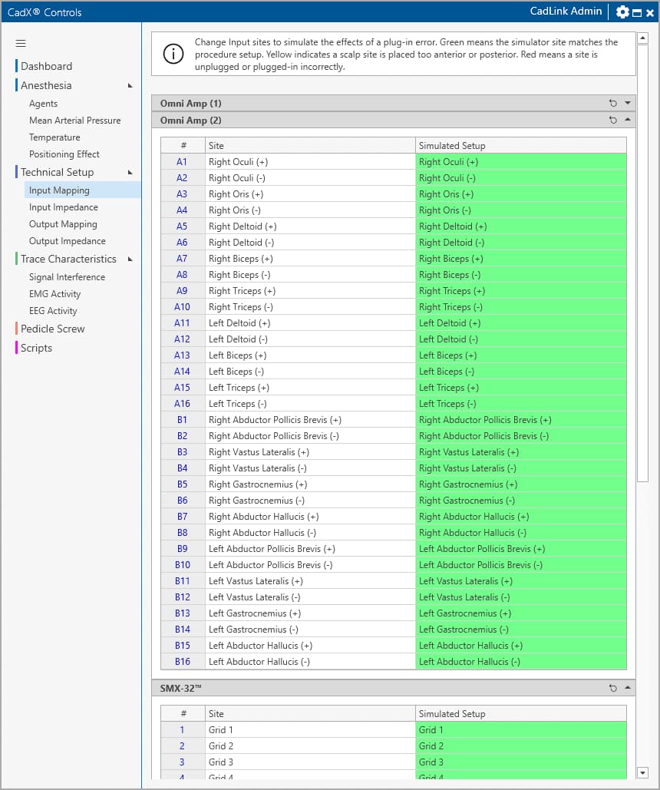Click the info icon in banner

tap(174, 54)
